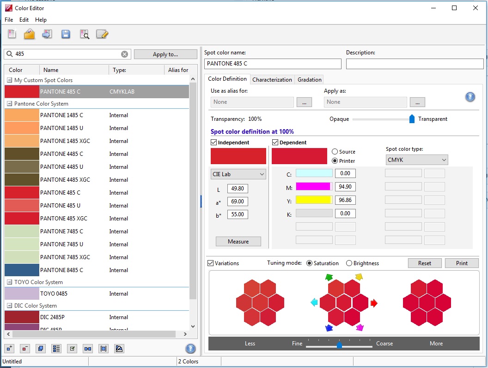Switch to Characterization tab
Viewport: 488px width, 368px height.
(x=272, y=79)
